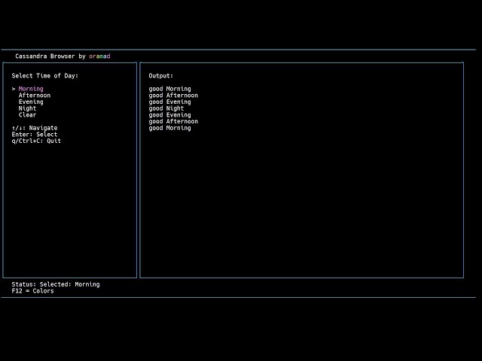Click the Clear option to reset output
The height and width of the screenshot is (361, 482).
click(x=27, y=115)
